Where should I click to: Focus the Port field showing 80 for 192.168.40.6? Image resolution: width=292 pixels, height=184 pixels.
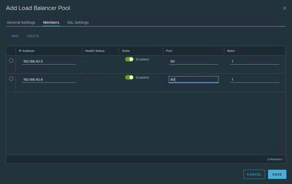193,79
